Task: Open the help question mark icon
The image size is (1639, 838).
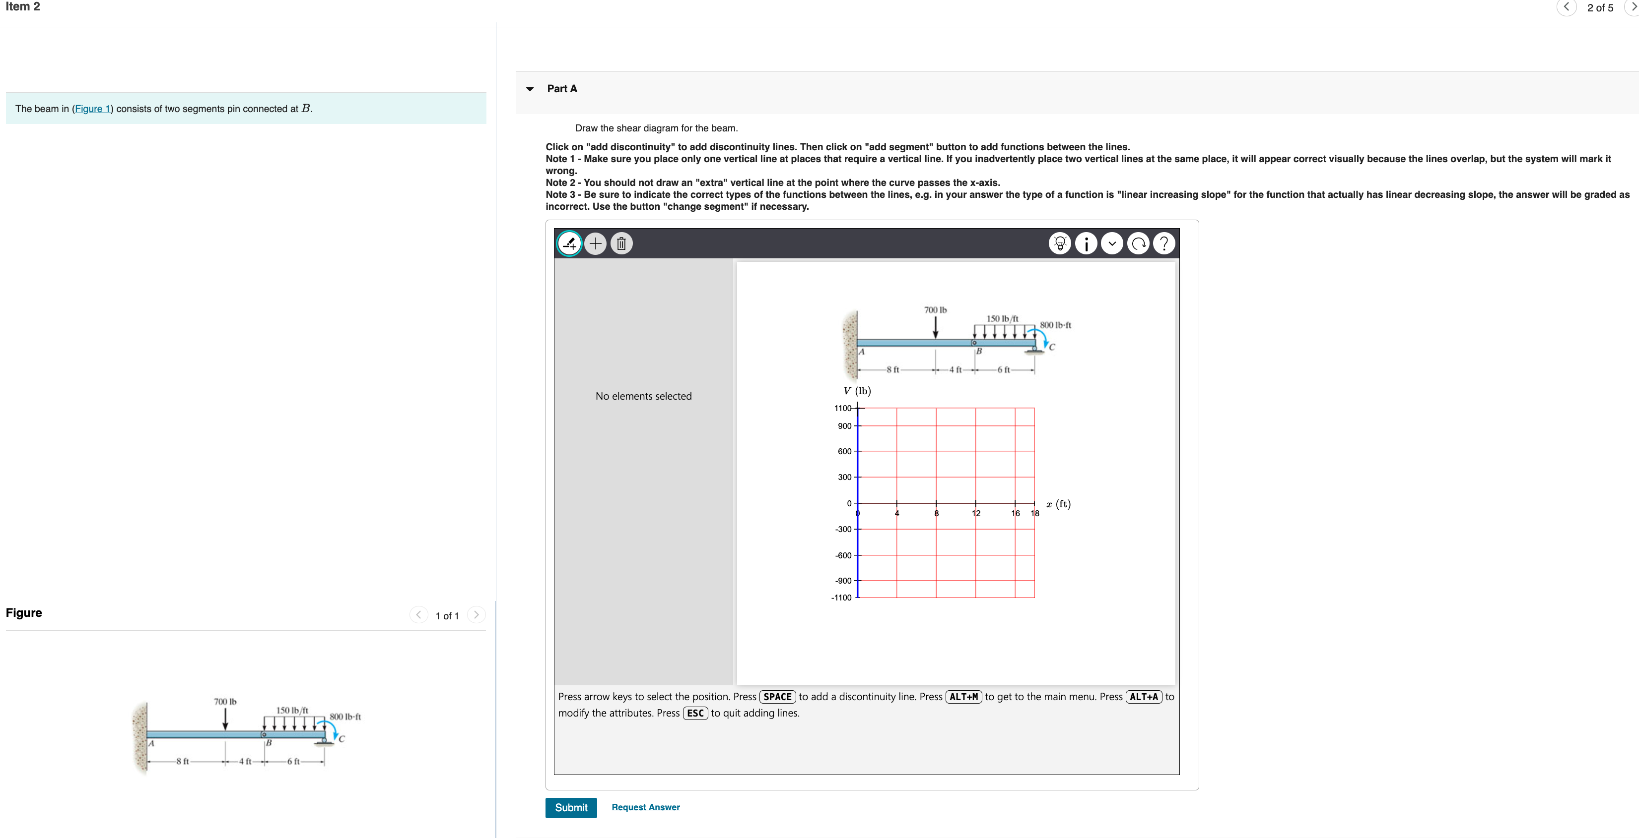Action: [x=1164, y=243]
